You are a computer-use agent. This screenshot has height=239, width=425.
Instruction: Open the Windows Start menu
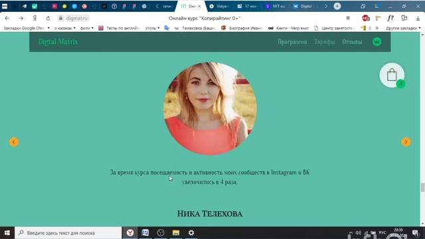coord(7,233)
